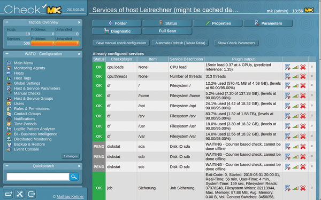Open Distributed Monitoring
Viewport: 321px width, 200px height.
pyautogui.click(x=33, y=139)
